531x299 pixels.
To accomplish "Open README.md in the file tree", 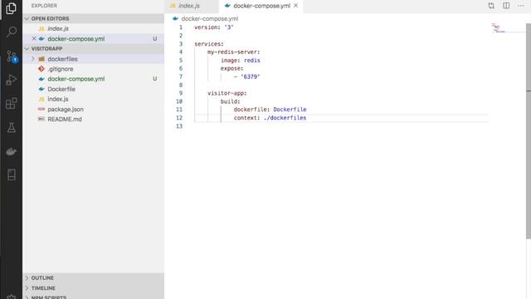I will pos(94,120).
